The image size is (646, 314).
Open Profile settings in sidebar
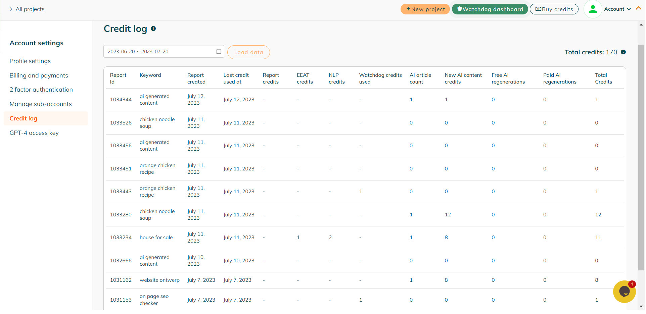(30, 61)
